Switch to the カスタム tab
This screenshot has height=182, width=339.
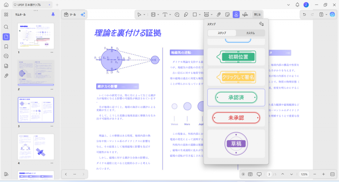[250, 33]
